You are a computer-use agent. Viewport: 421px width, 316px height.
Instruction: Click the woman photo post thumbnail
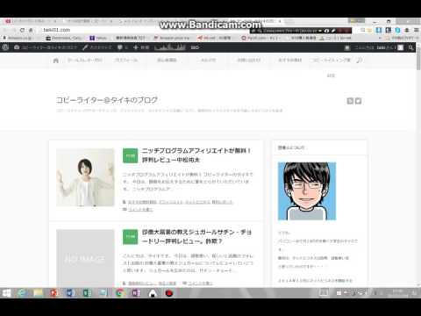(85, 177)
